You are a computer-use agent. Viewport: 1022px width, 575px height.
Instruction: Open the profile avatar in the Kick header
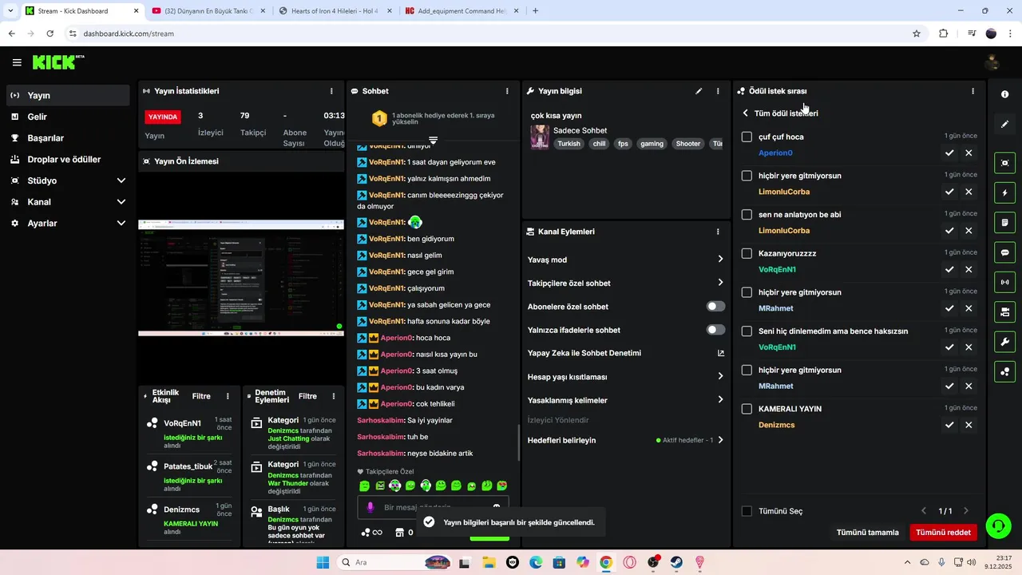[x=992, y=62]
